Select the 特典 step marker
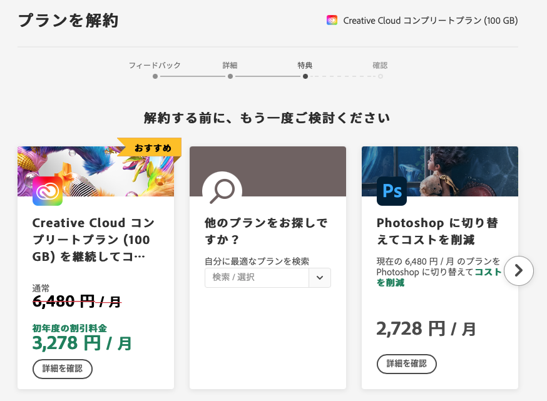 [x=305, y=76]
